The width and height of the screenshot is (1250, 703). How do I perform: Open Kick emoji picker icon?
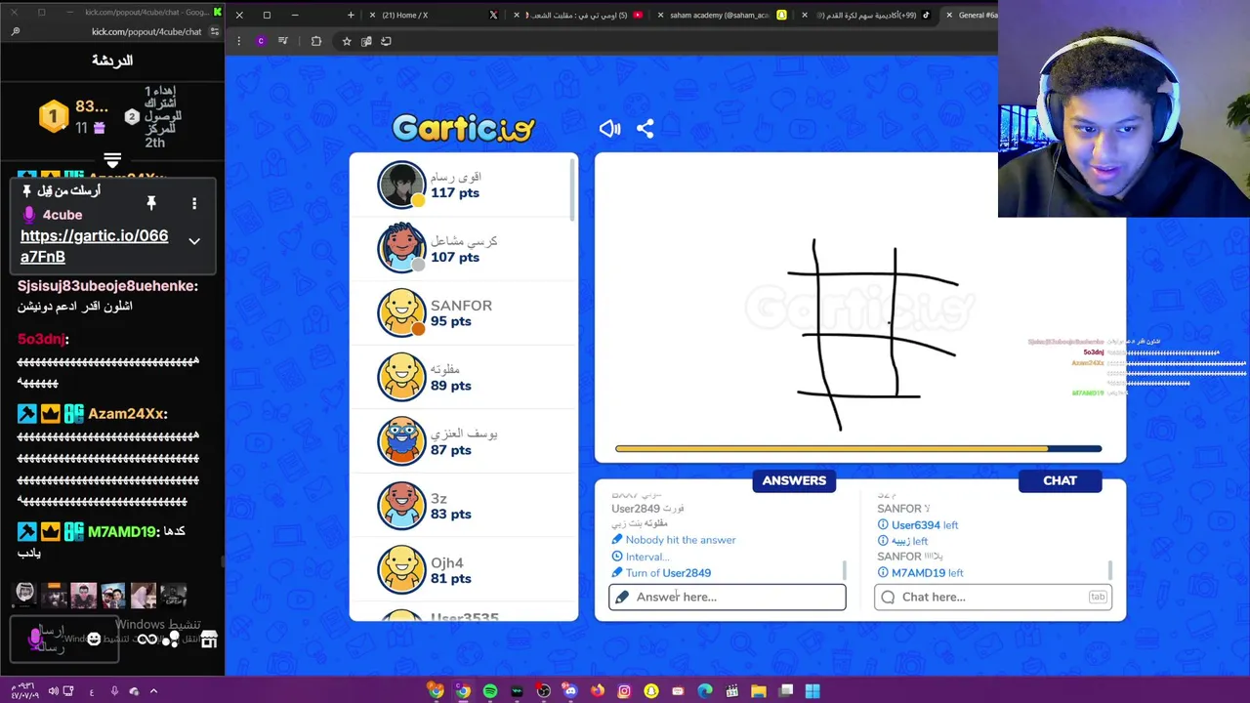(94, 639)
